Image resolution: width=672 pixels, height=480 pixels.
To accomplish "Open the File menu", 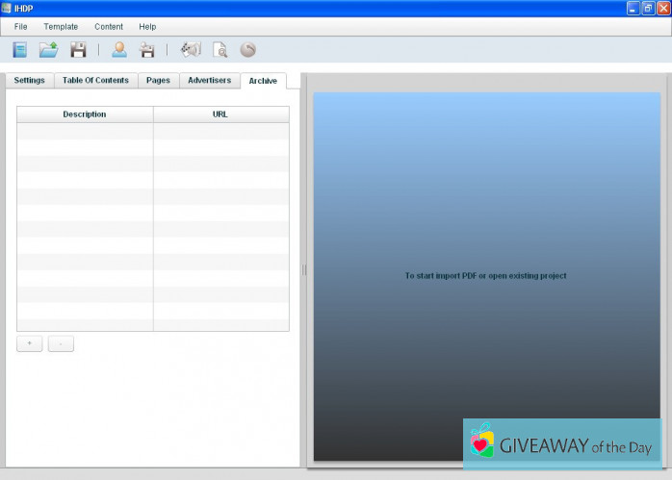I will tap(21, 27).
